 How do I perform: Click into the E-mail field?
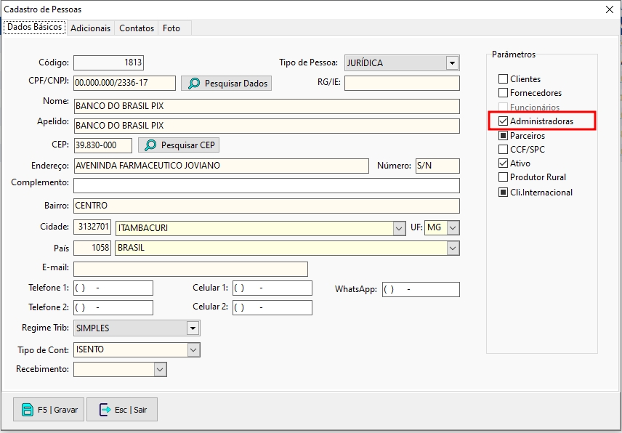click(x=190, y=269)
